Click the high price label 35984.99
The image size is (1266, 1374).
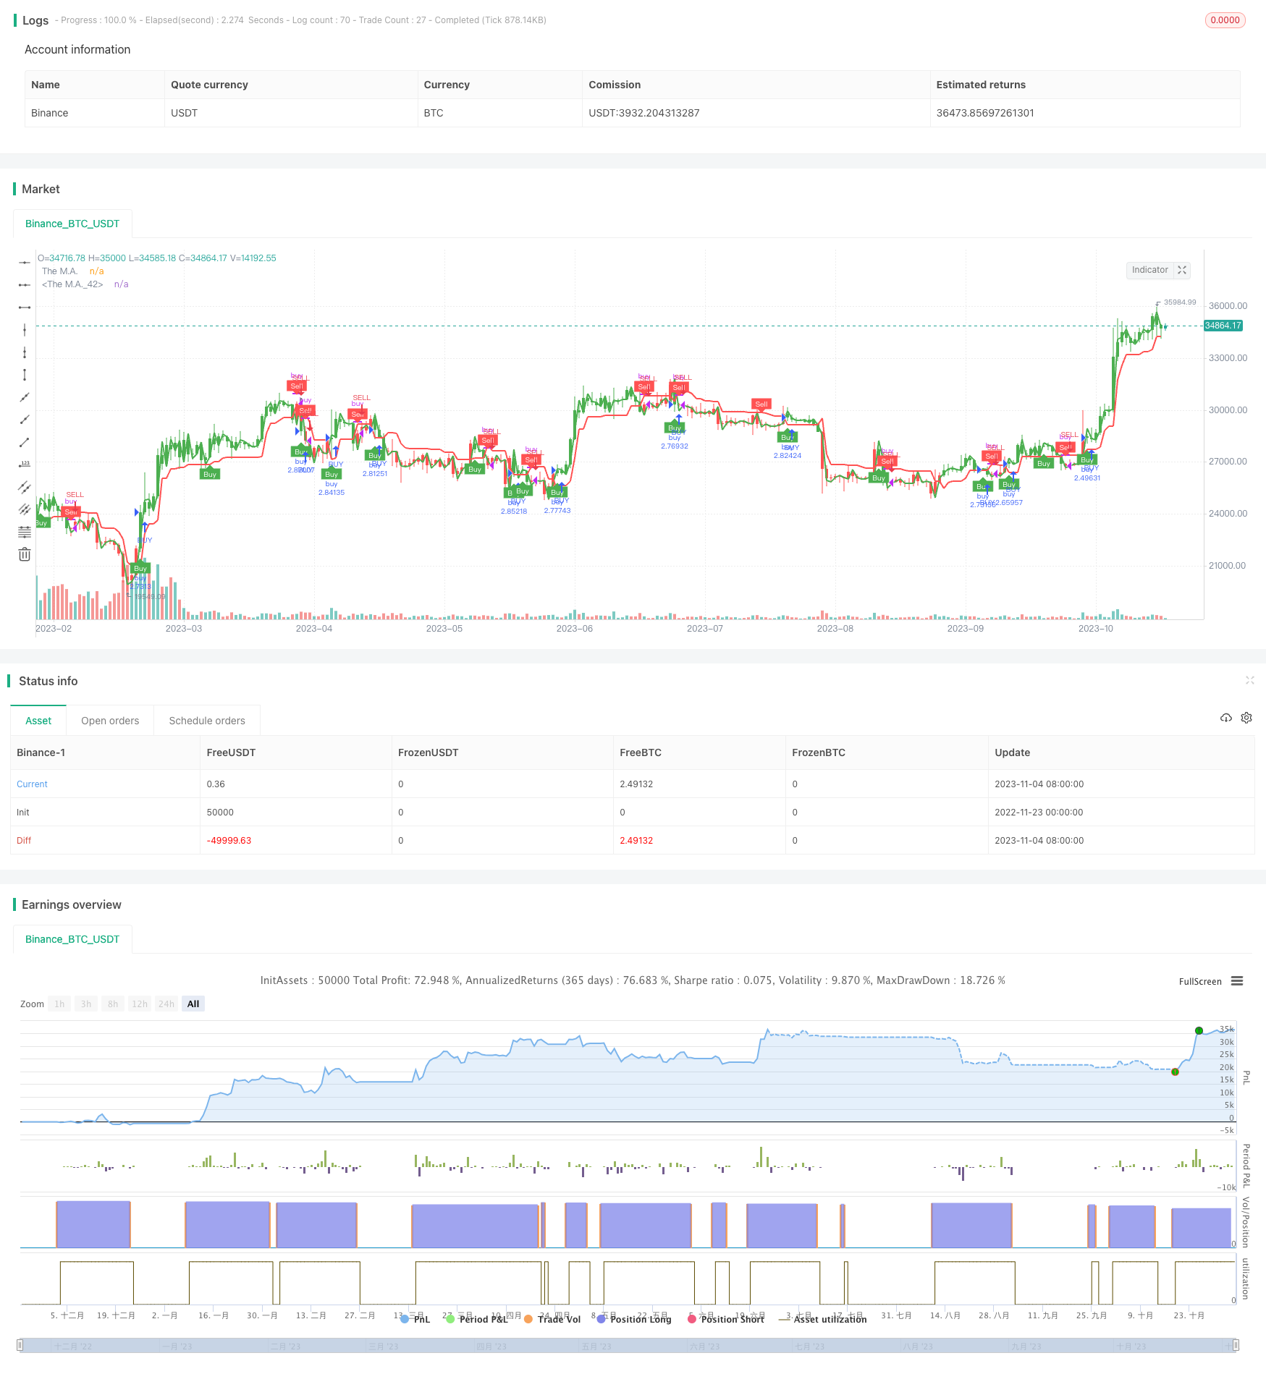click(1180, 302)
